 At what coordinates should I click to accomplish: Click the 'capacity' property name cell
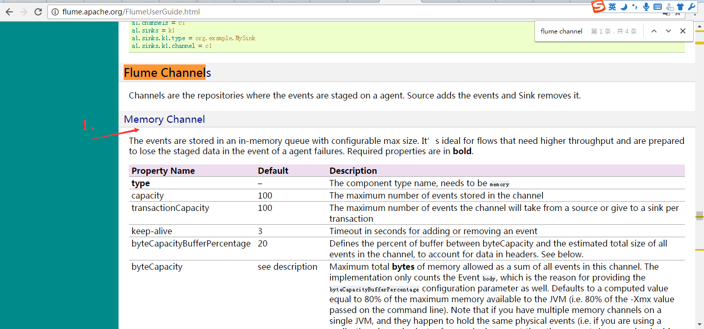tap(147, 195)
